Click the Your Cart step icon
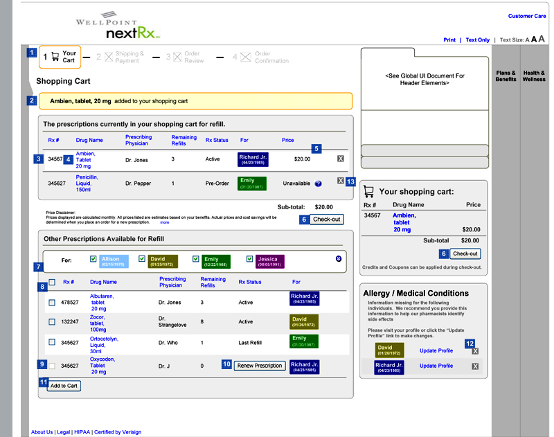 point(55,57)
